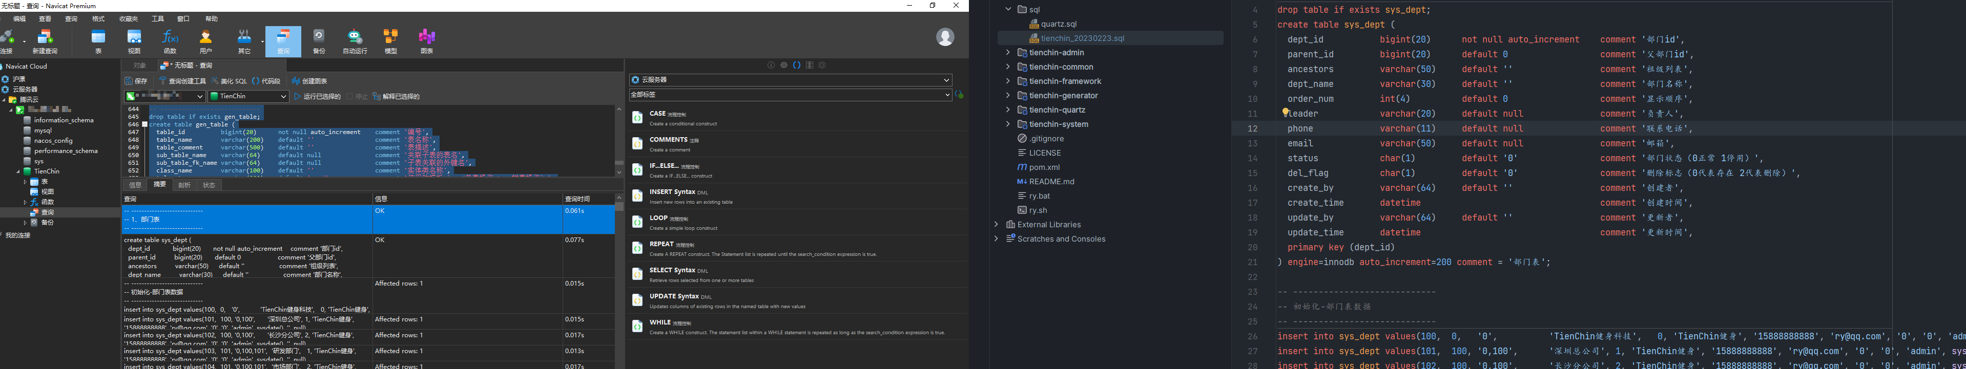Screen dimensions: 1966x369
Task: Collapse the TienChin database node
Action: point(18,171)
